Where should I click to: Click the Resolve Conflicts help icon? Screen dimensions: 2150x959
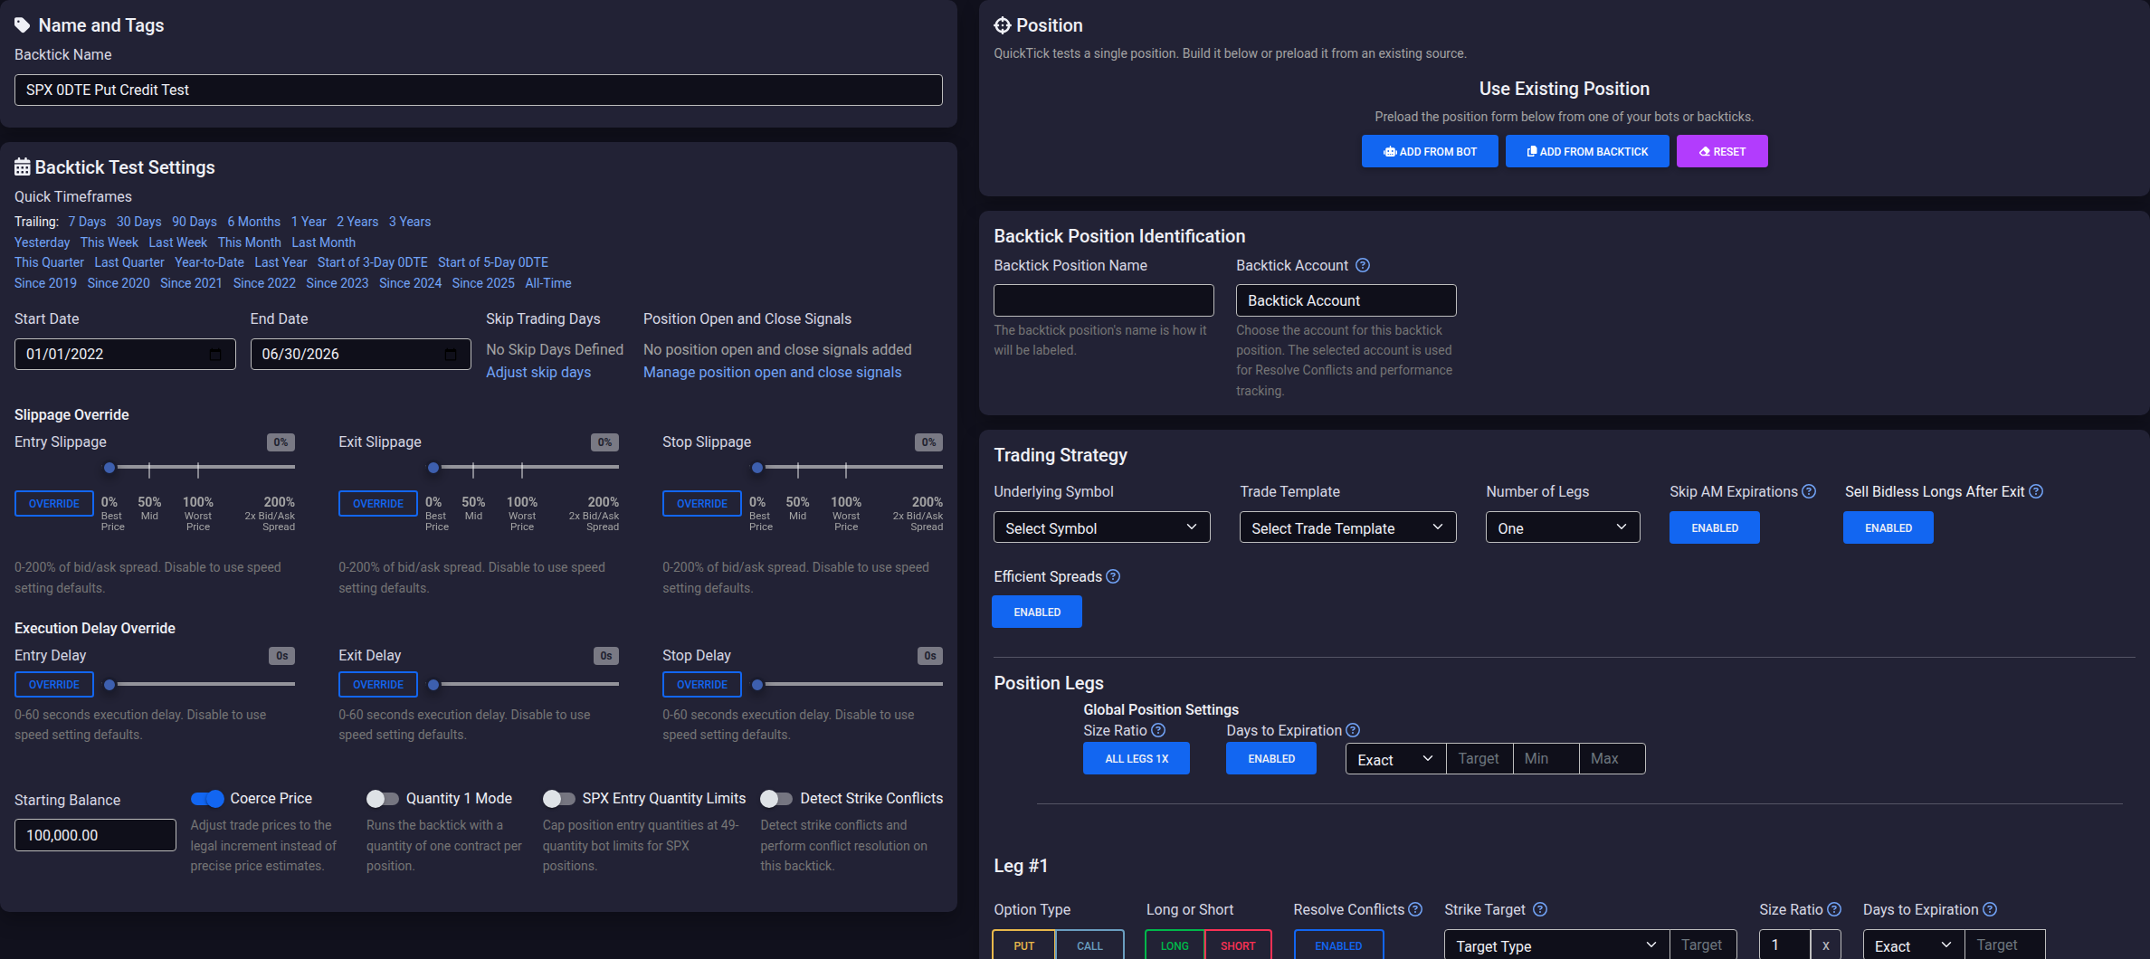tap(1415, 909)
